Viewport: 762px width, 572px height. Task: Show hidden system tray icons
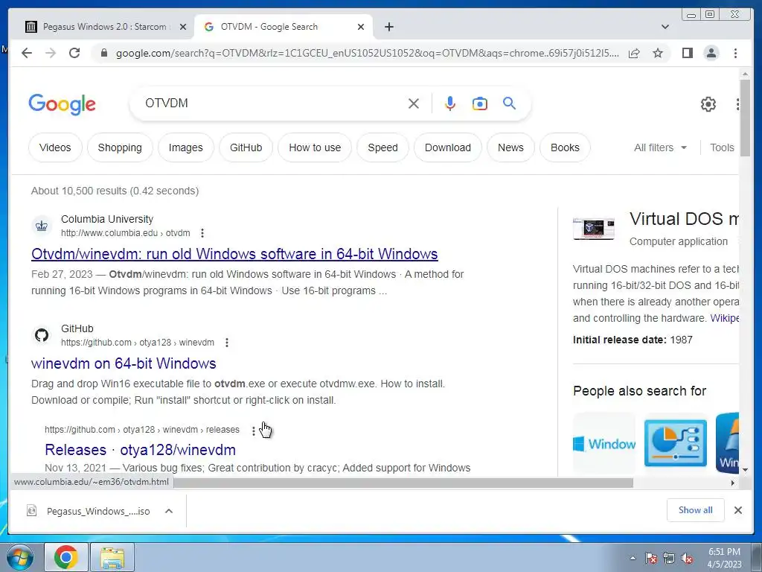[x=633, y=558]
